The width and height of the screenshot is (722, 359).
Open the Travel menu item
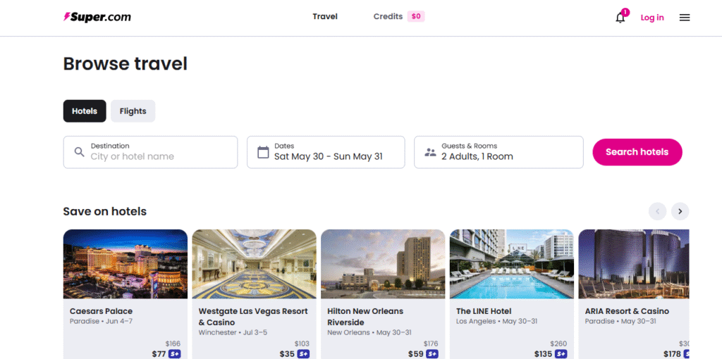tap(325, 17)
